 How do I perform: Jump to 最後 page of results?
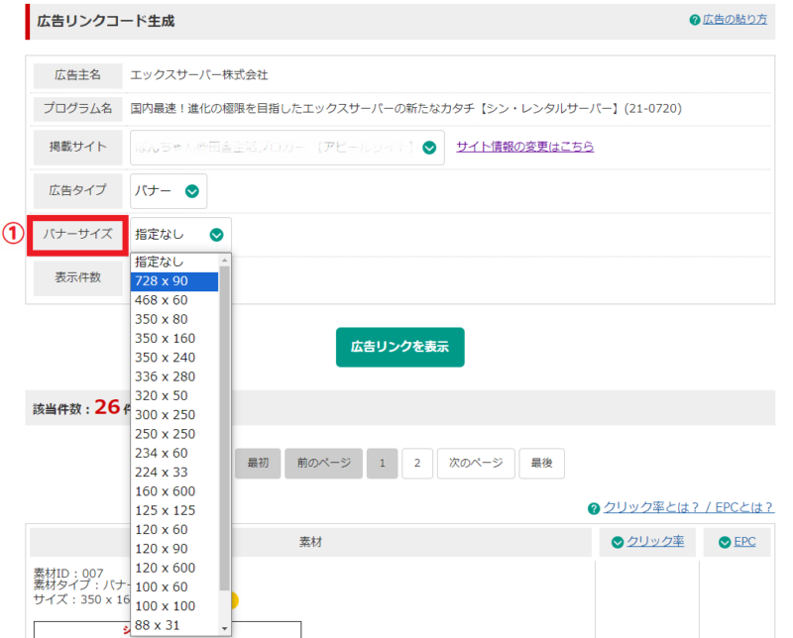click(x=541, y=464)
